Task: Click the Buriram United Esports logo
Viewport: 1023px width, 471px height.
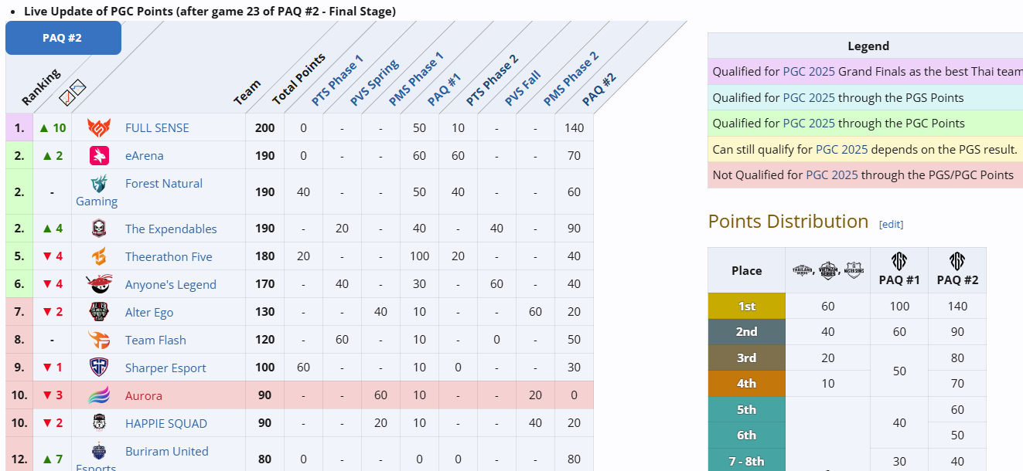Action: [99, 451]
